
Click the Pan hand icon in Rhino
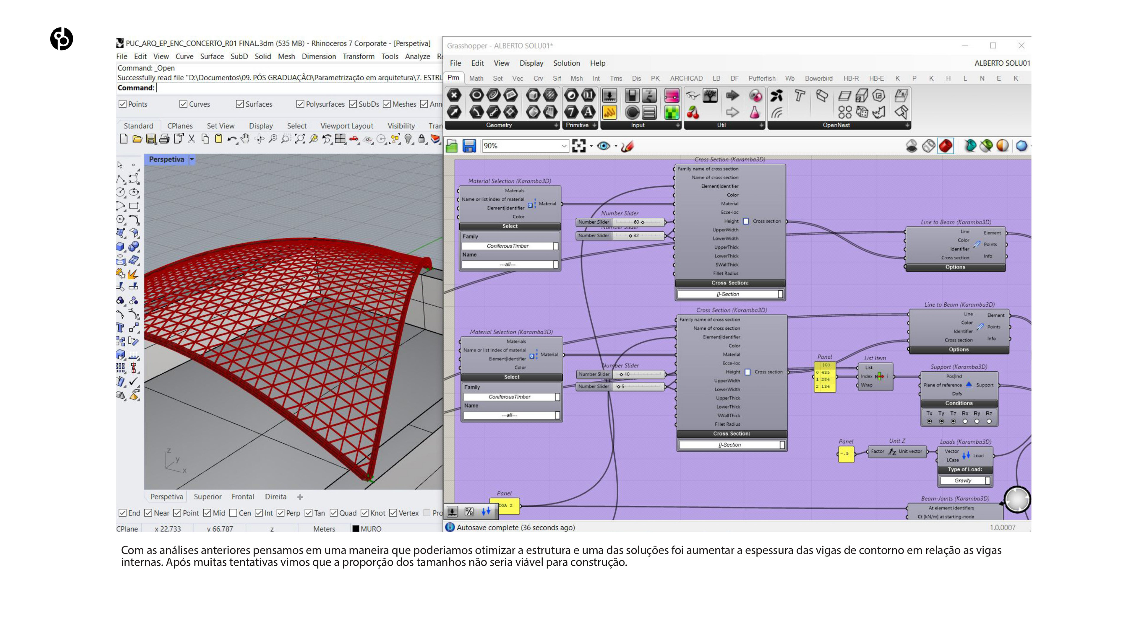click(x=245, y=139)
